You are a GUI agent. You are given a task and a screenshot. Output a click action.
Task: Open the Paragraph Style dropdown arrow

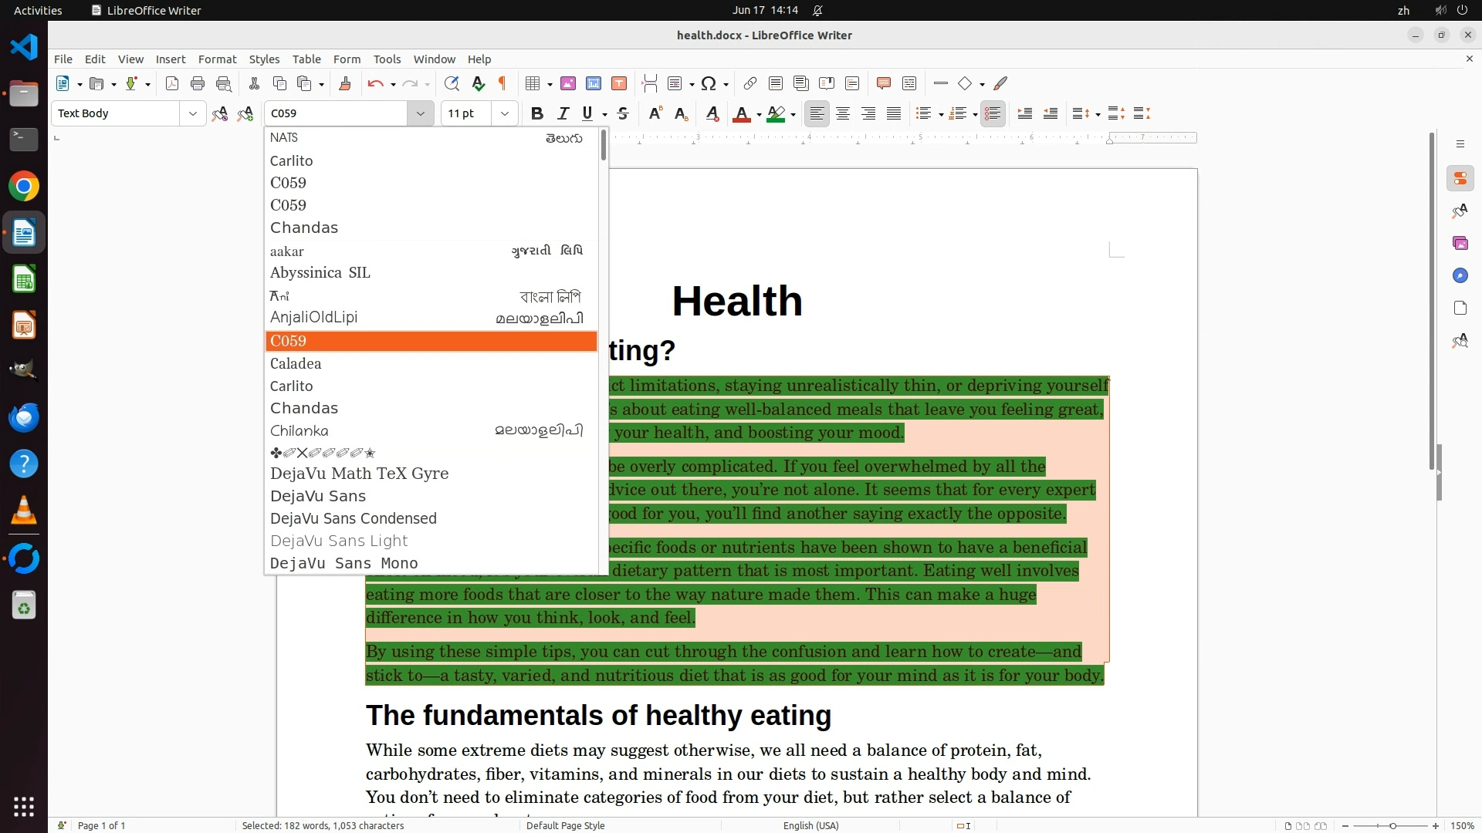192,113
